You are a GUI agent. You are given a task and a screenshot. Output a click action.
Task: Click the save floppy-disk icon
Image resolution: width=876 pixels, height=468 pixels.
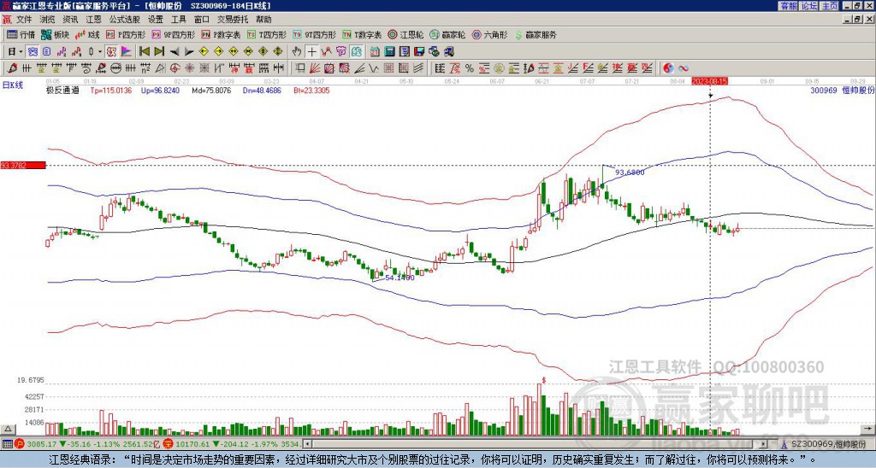[x=419, y=51]
